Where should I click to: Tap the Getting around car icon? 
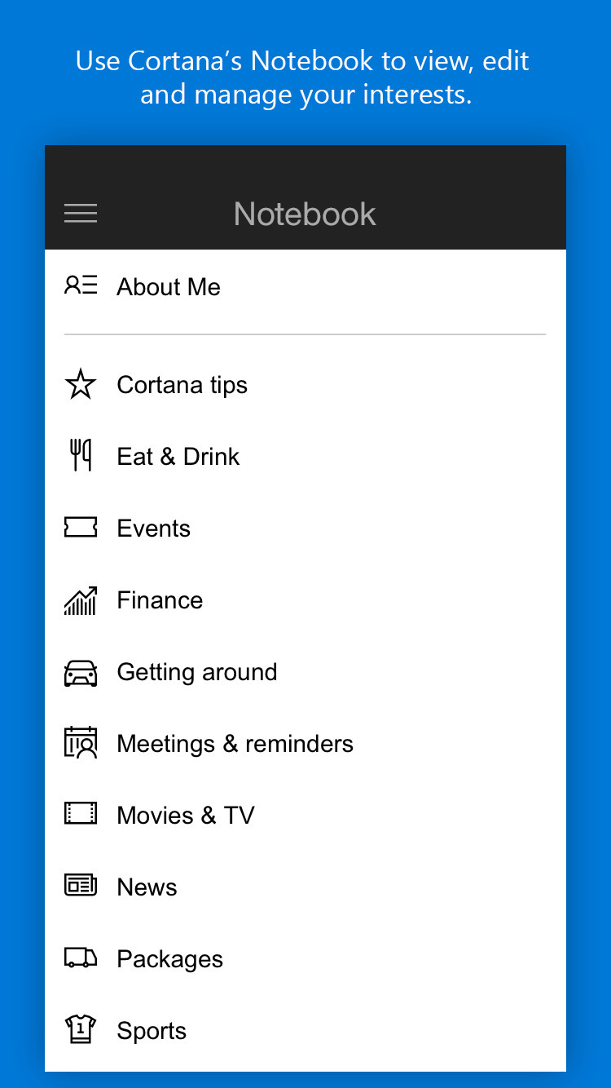(x=81, y=672)
